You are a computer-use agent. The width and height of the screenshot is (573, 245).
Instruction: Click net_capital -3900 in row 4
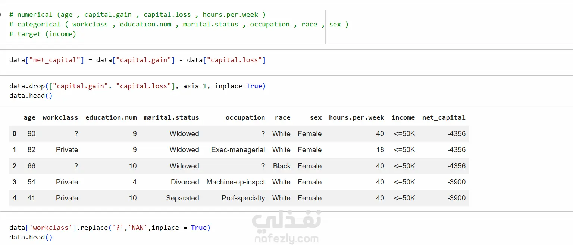click(x=456, y=198)
